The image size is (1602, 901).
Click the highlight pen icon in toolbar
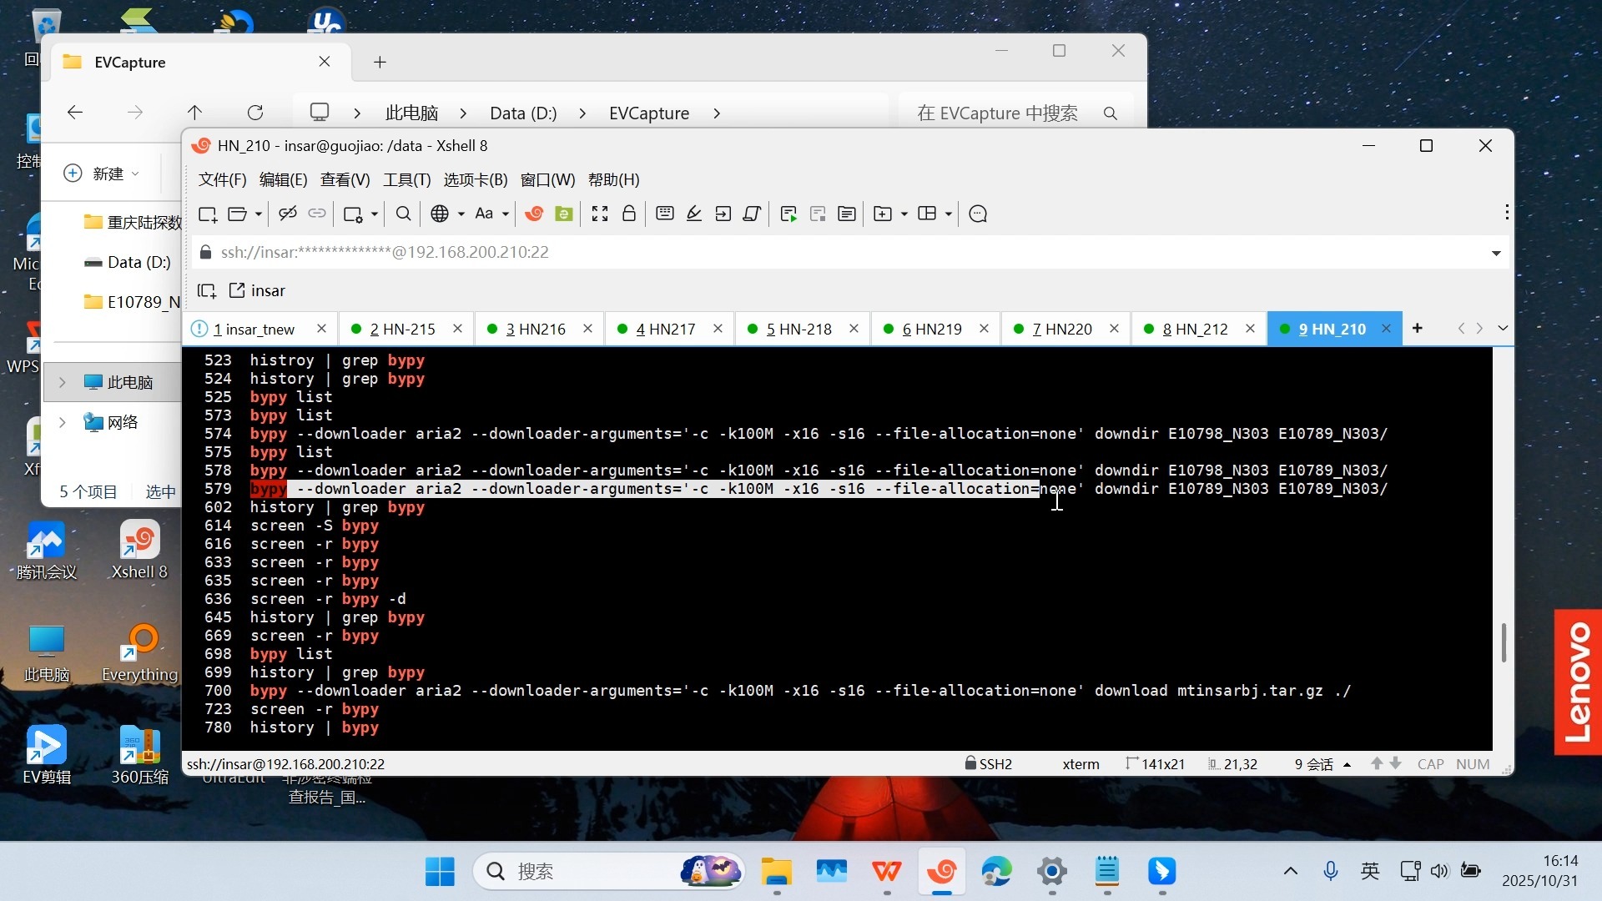694,214
